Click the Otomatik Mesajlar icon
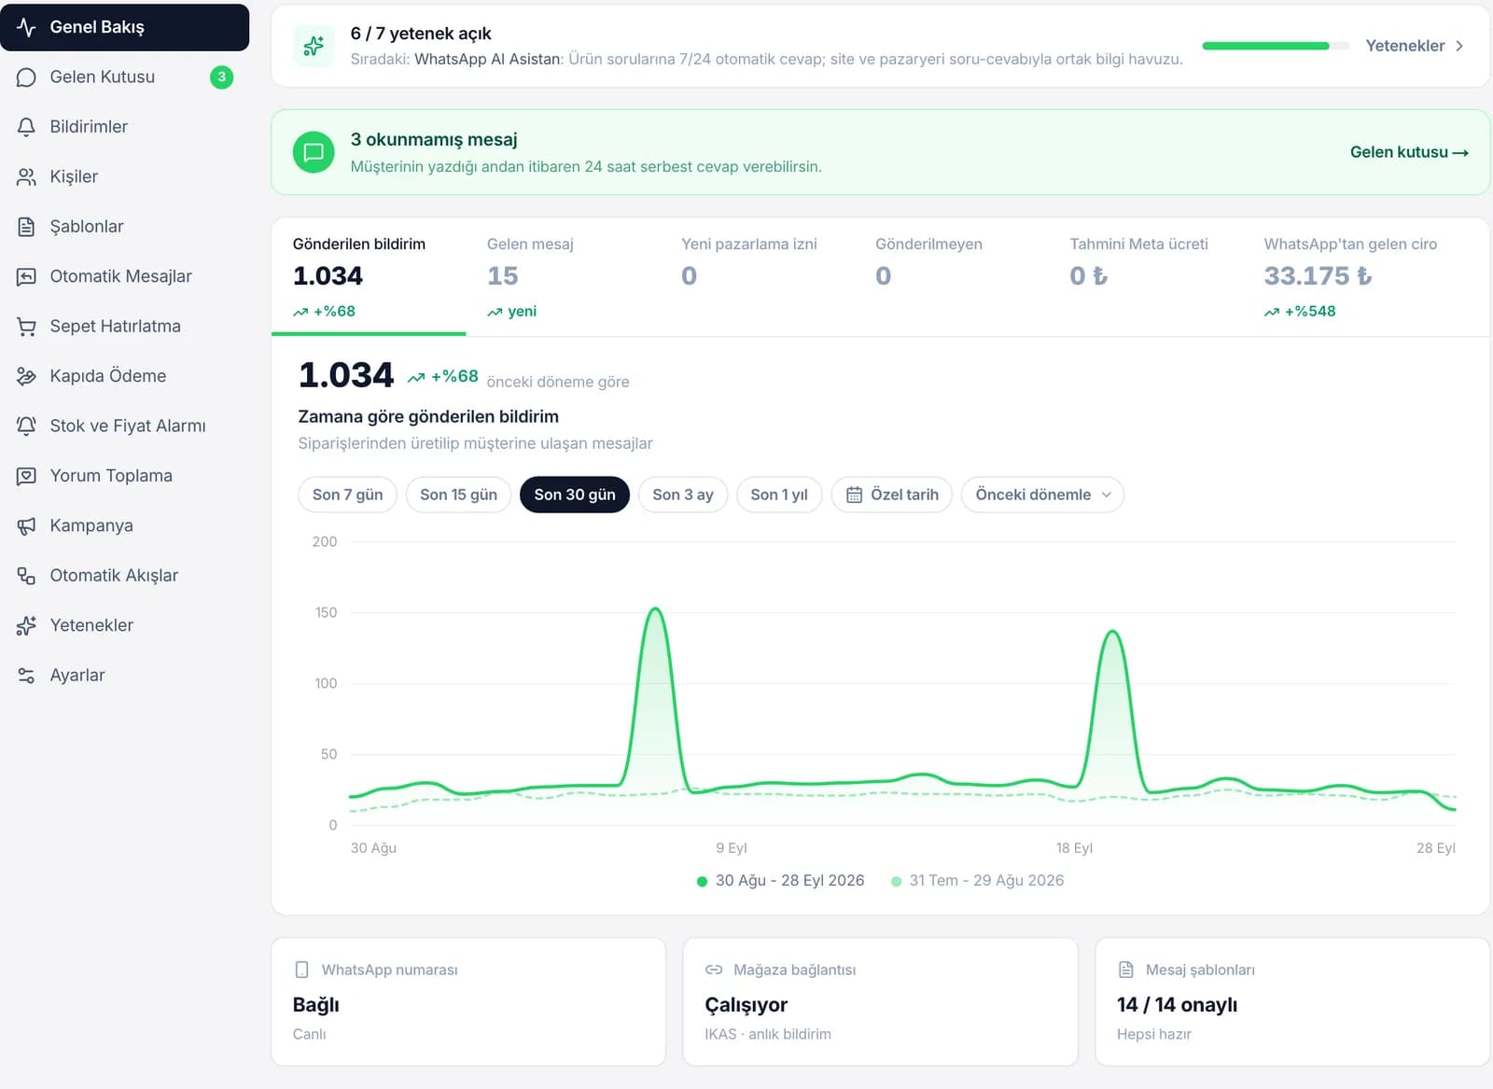The width and height of the screenshot is (1493, 1089). tap(26, 276)
